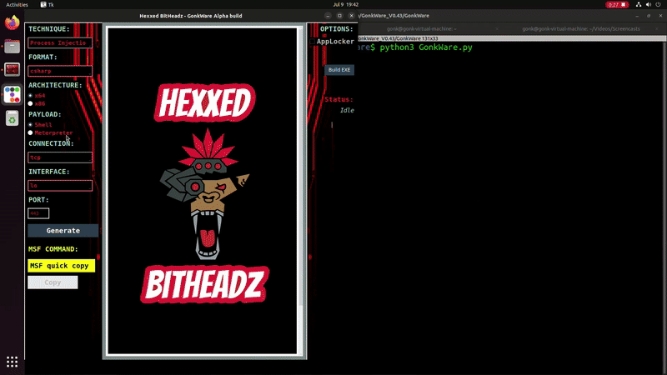
Task: Click the Port input field
Action: [x=38, y=213]
